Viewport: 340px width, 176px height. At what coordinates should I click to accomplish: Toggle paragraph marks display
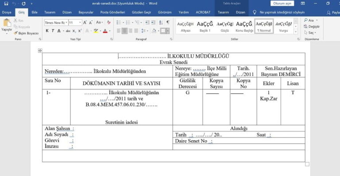(168, 23)
